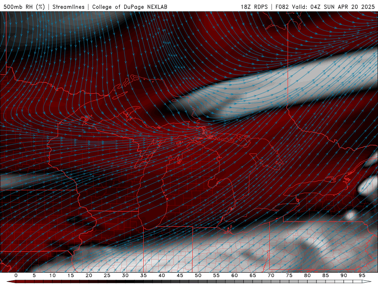Click the colorbar label '5'
378x284 pixels.
click(x=34, y=275)
